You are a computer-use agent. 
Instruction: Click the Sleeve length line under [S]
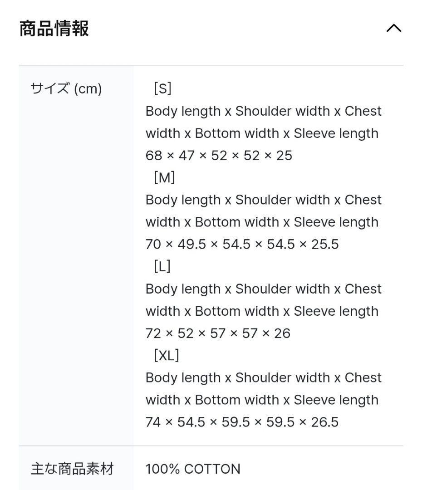[262, 133]
